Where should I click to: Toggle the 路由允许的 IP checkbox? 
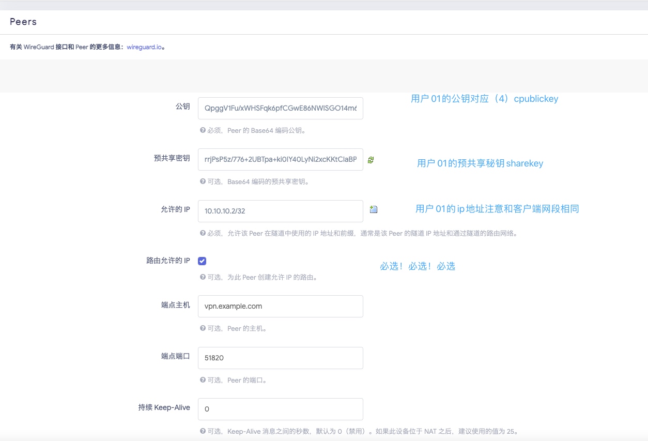coord(202,261)
